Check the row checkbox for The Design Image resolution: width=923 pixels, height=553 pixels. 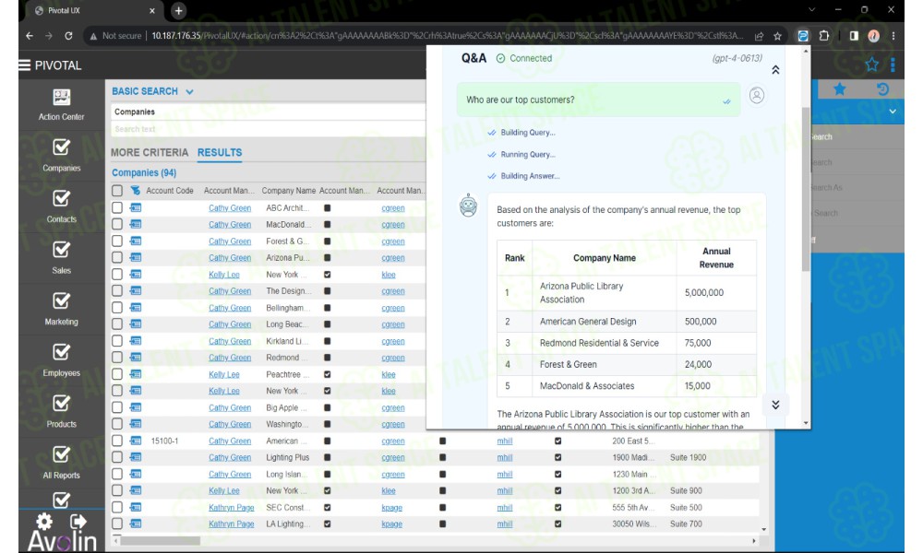click(117, 291)
